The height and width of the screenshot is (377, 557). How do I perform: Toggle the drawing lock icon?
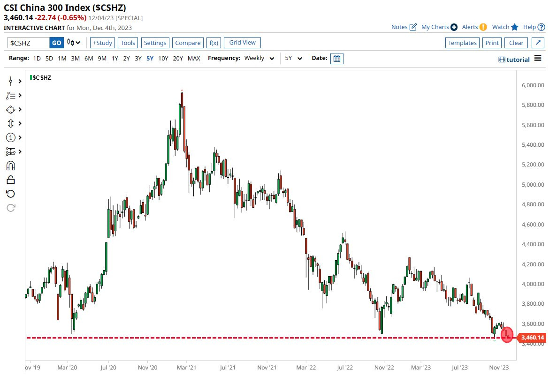(x=11, y=180)
